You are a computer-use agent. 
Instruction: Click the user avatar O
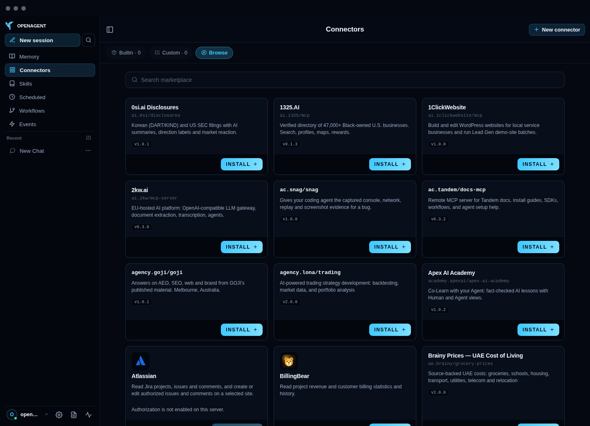12,415
